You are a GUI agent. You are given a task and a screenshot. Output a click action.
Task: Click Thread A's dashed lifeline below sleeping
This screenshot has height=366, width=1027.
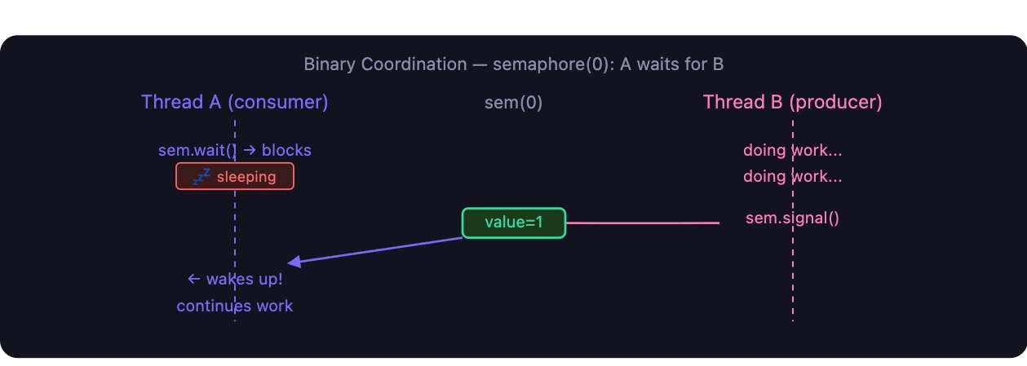[x=235, y=228]
